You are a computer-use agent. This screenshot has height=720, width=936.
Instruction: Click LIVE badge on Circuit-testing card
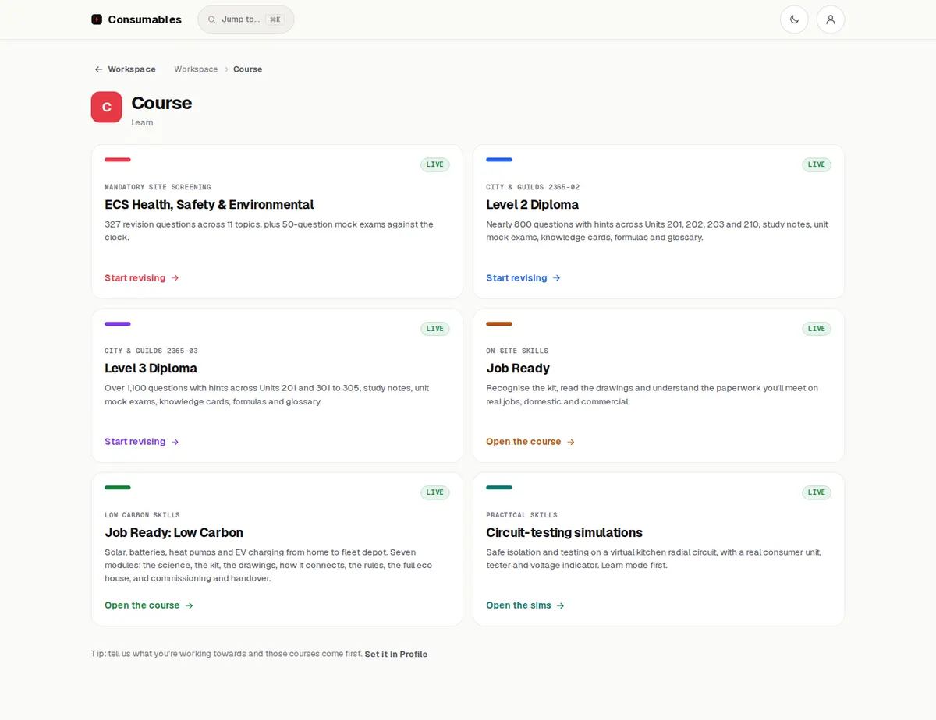point(817,492)
